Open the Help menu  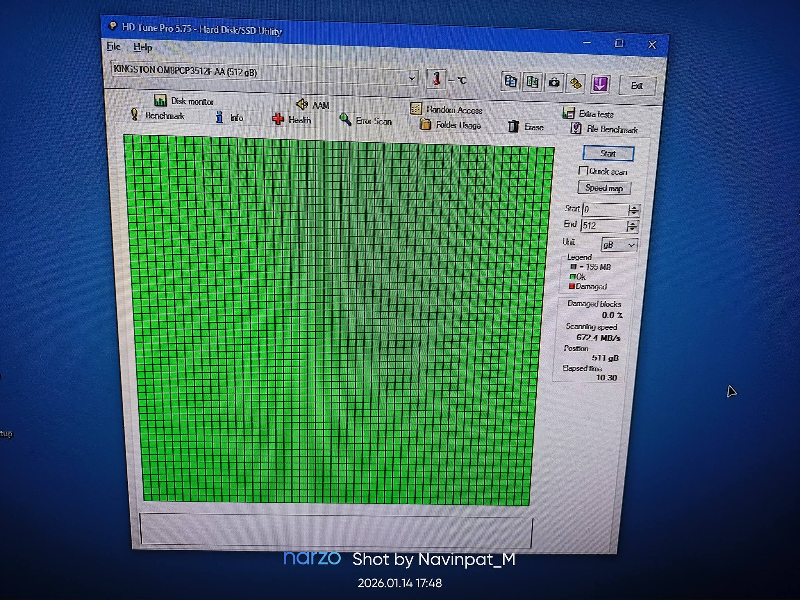click(143, 47)
